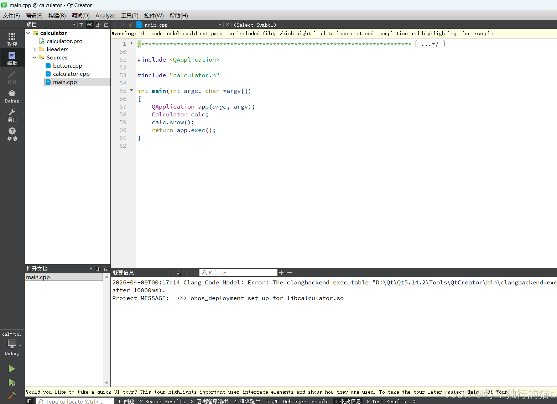Zoom in the output pane text
The height and width of the screenshot is (404, 557).
(x=281, y=273)
